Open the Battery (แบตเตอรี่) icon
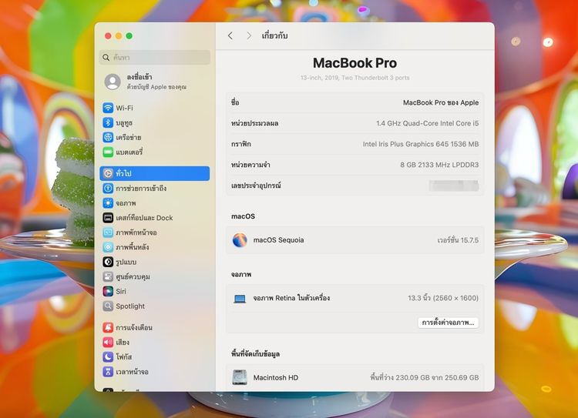This screenshot has width=578, height=418. pyautogui.click(x=108, y=152)
